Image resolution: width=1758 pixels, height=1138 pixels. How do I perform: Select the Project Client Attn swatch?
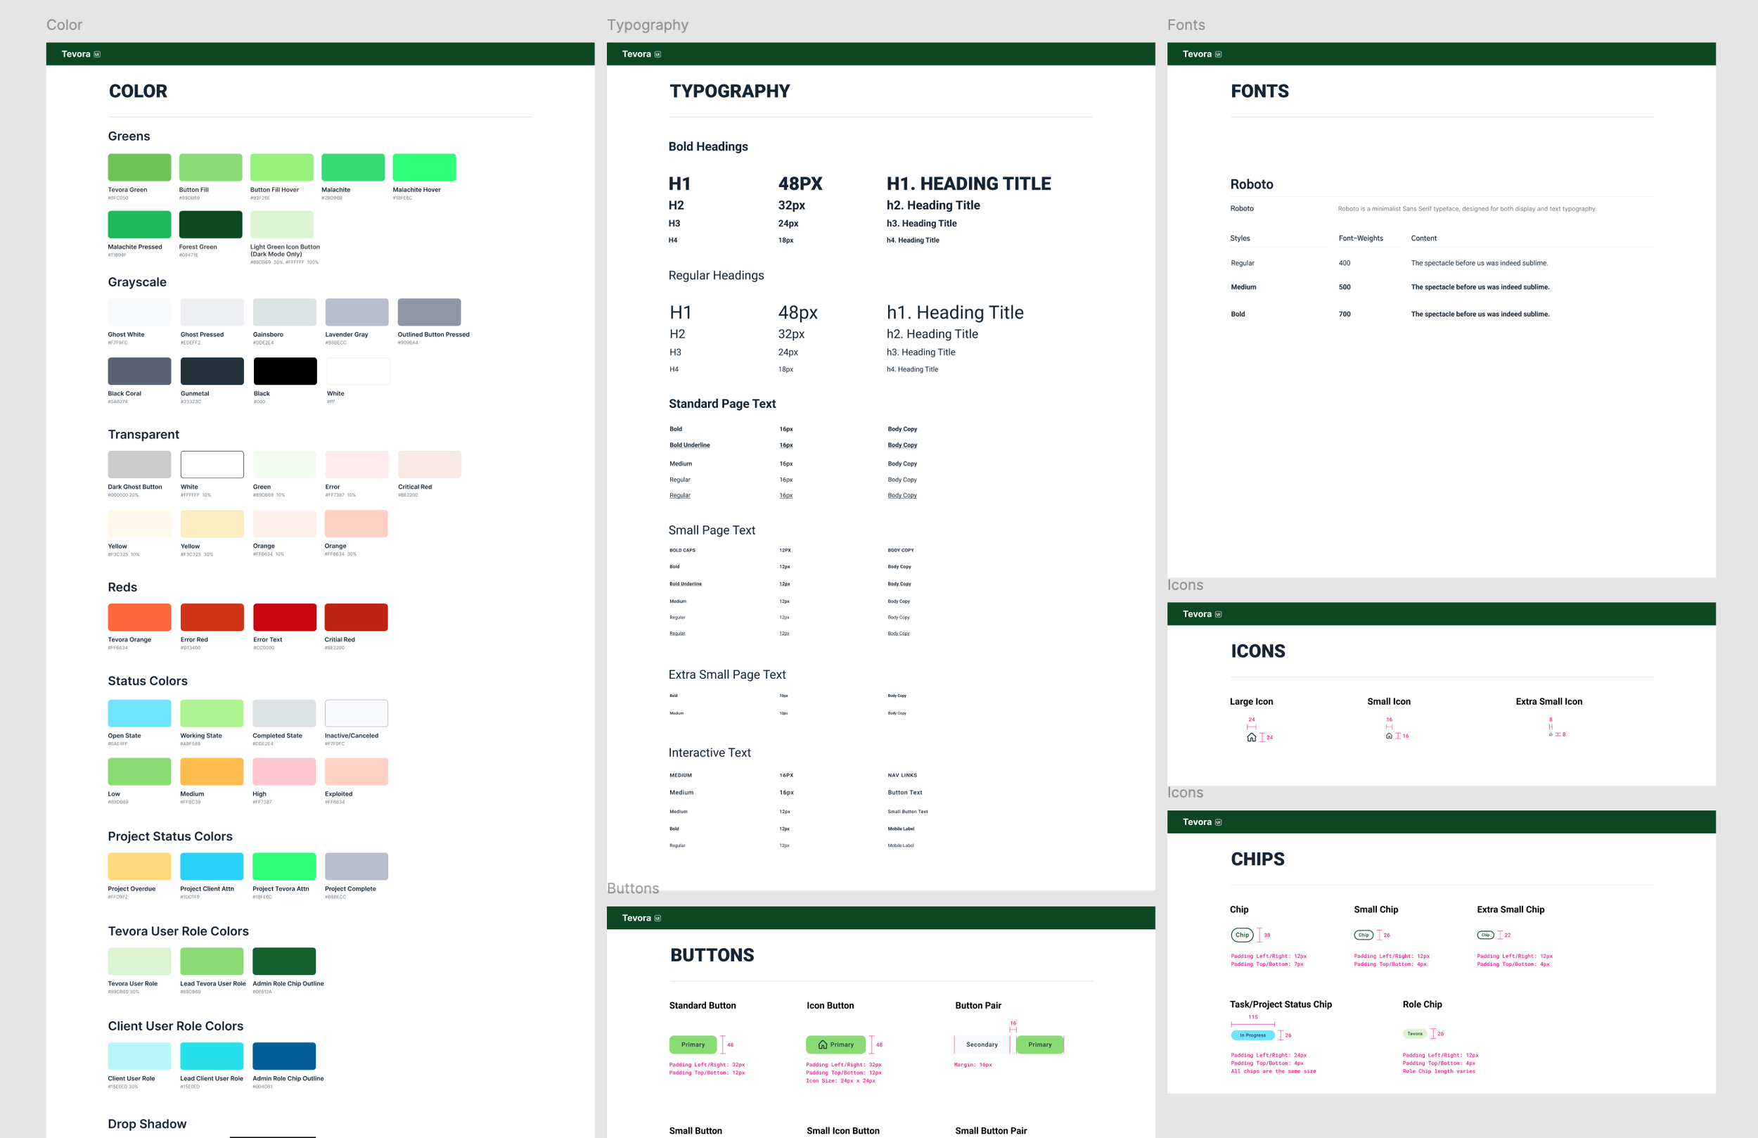click(211, 866)
